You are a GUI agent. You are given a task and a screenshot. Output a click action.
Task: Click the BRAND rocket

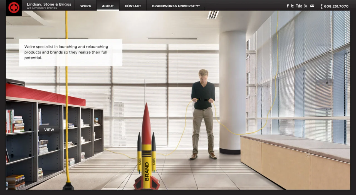point(147,146)
